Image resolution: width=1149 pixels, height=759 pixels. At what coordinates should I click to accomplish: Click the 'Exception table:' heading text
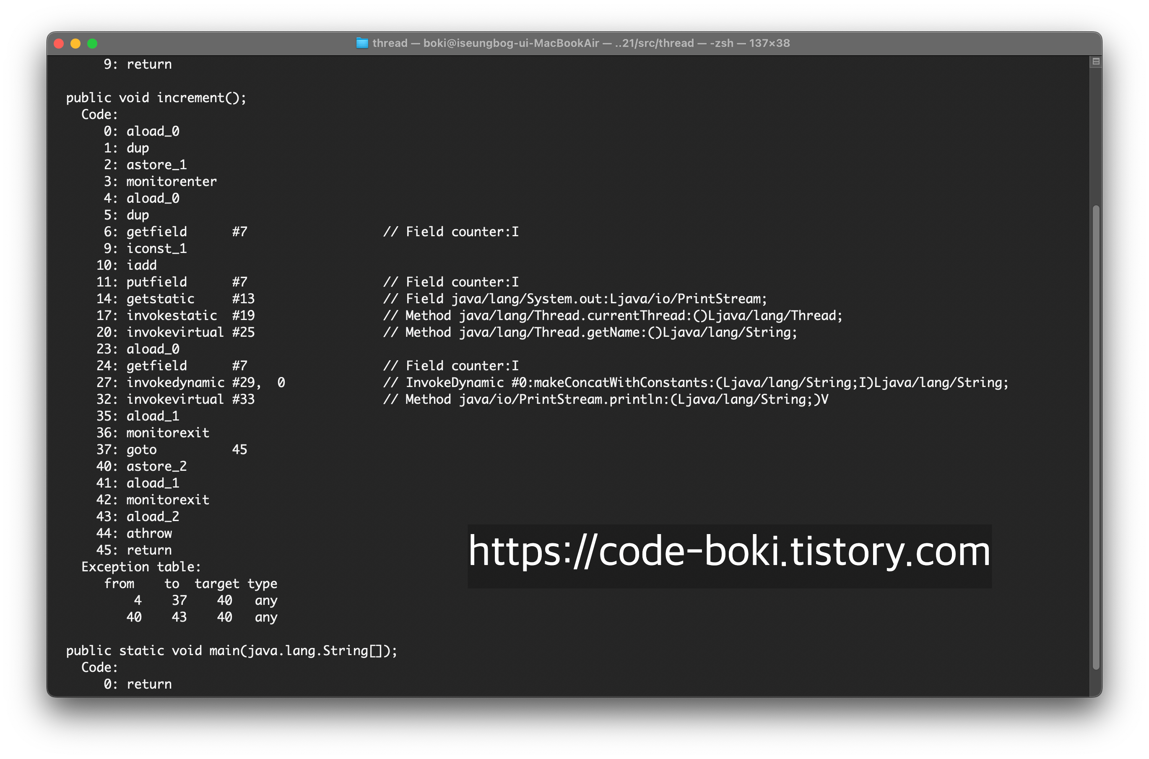click(x=140, y=567)
